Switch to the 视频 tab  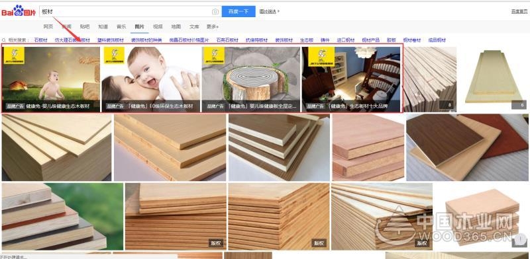pos(158,26)
